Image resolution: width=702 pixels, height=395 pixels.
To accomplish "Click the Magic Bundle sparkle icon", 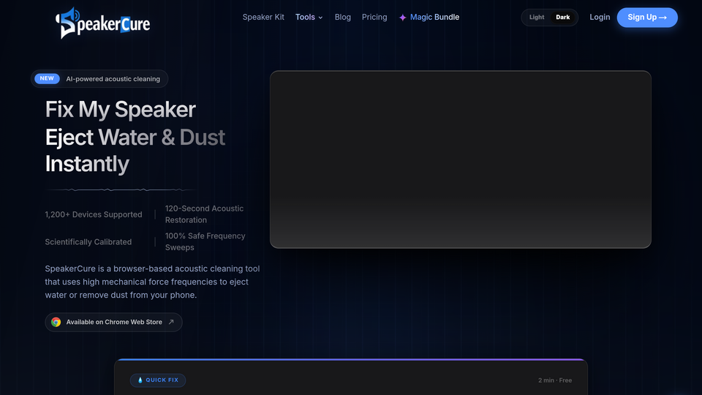I will [402, 18].
